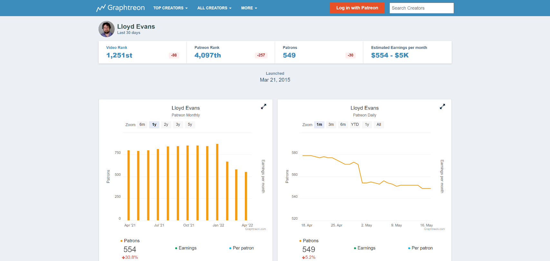Viewport: 550px width, 261px height.
Task: Set monthly chart zoom to 1y
Action: point(154,125)
